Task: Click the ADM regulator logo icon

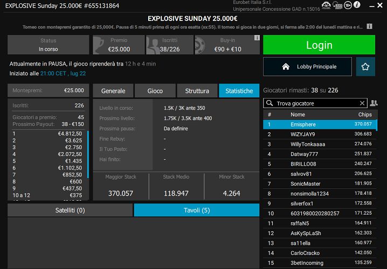Action: [x=337, y=5]
